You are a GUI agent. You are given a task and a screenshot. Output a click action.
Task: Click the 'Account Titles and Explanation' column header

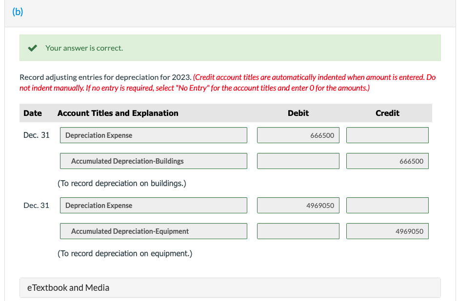pyautogui.click(x=118, y=113)
